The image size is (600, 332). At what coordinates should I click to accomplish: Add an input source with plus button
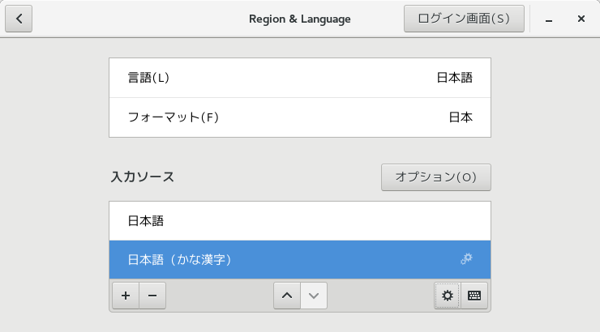click(x=126, y=296)
